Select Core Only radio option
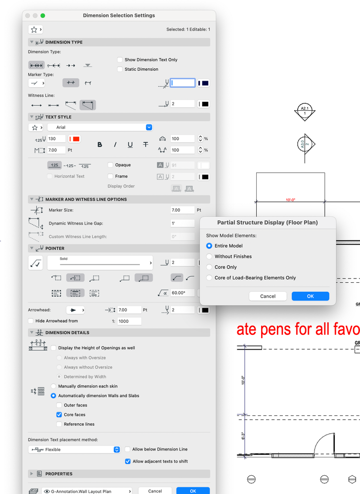The width and height of the screenshot is (360, 494). (x=209, y=267)
